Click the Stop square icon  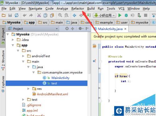click(146, 15)
